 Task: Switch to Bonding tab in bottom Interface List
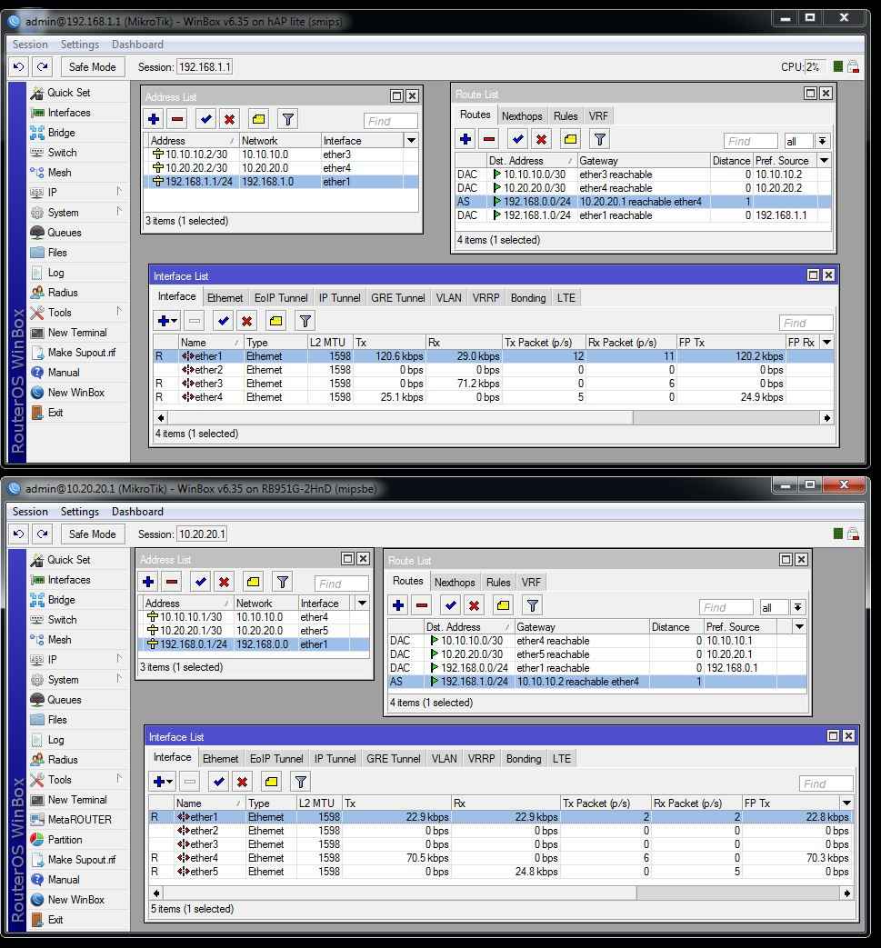tap(524, 759)
